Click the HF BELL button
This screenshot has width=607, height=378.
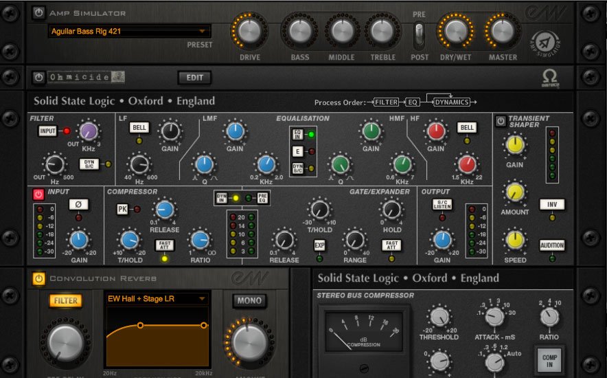[x=467, y=127]
